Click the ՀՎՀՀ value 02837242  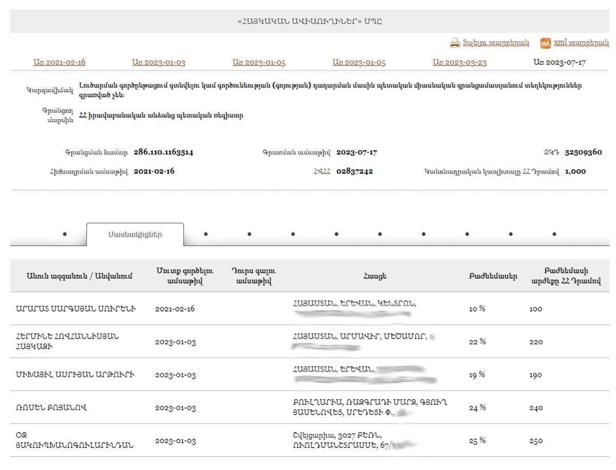coord(355,171)
